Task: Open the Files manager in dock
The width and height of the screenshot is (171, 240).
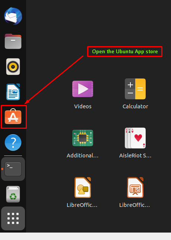Action: [x=13, y=41]
